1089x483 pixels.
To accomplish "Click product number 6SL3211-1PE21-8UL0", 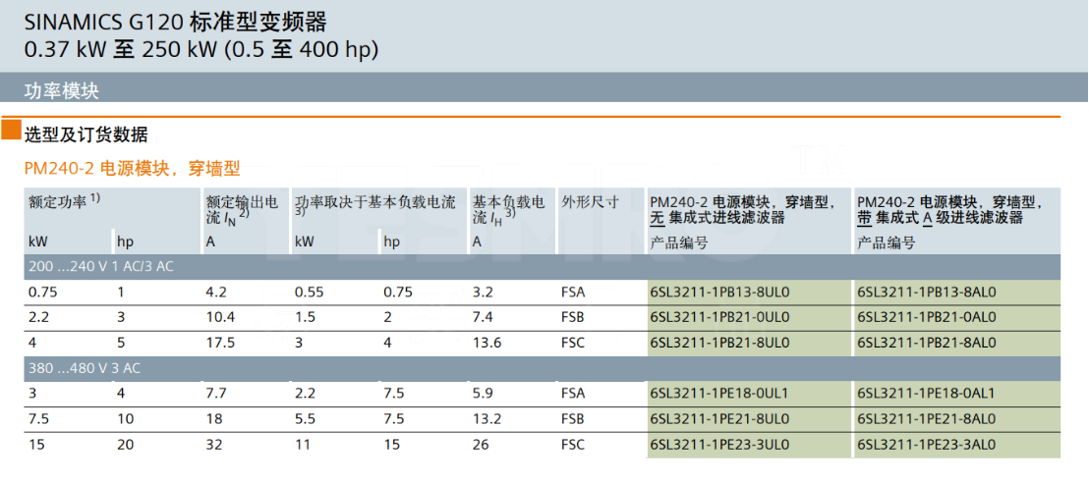I will [720, 418].
